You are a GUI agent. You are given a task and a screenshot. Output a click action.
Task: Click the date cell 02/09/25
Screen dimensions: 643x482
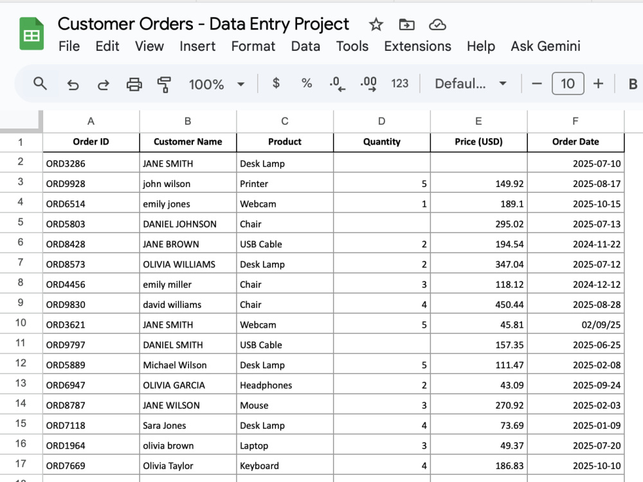[575, 324]
